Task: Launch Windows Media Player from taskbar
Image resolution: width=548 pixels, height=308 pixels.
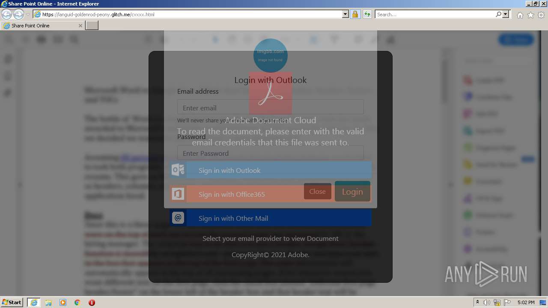Action: tap(63, 302)
